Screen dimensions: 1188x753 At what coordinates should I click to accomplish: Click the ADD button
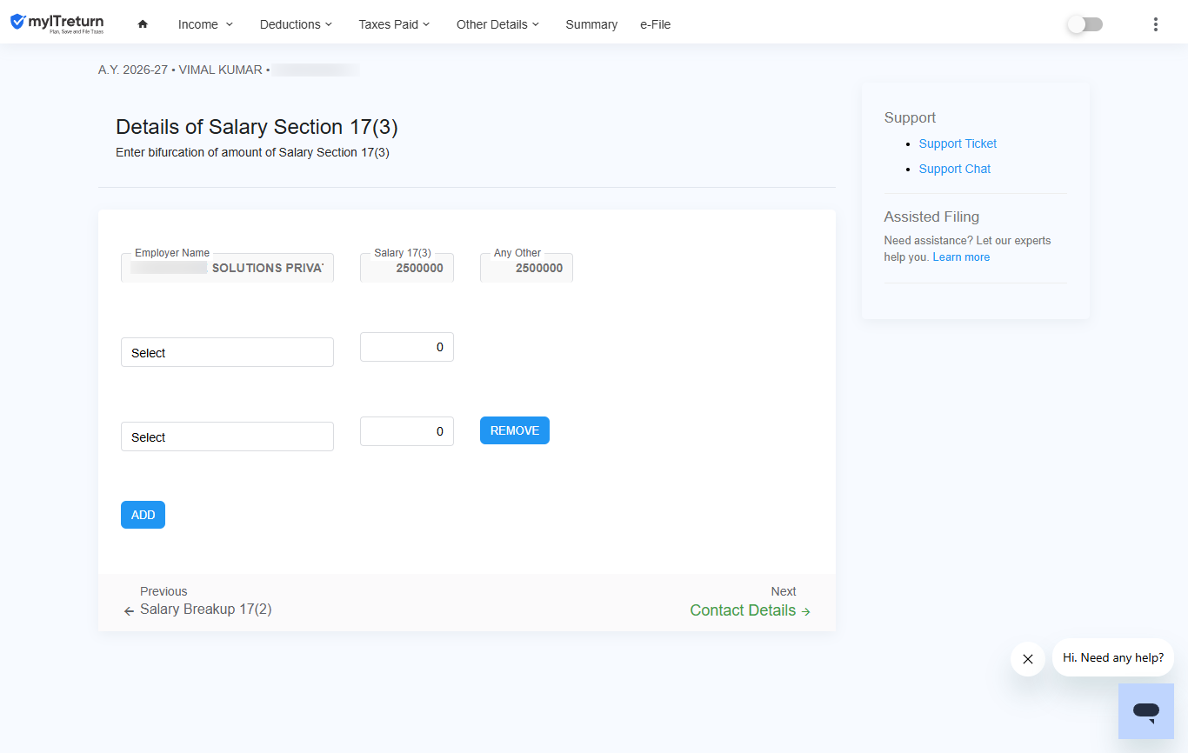pyautogui.click(x=143, y=515)
